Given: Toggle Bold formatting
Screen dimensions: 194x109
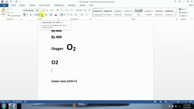Looking at the screenshot, I should pos(24,15).
